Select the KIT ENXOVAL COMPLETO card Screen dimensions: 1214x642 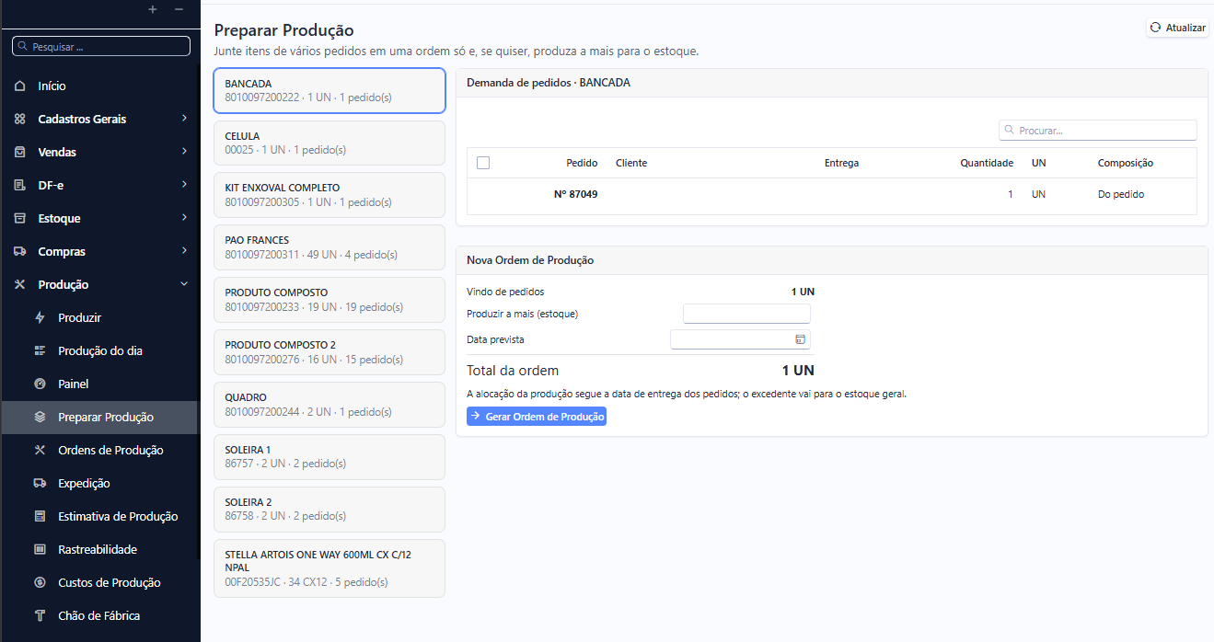tap(330, 195)
